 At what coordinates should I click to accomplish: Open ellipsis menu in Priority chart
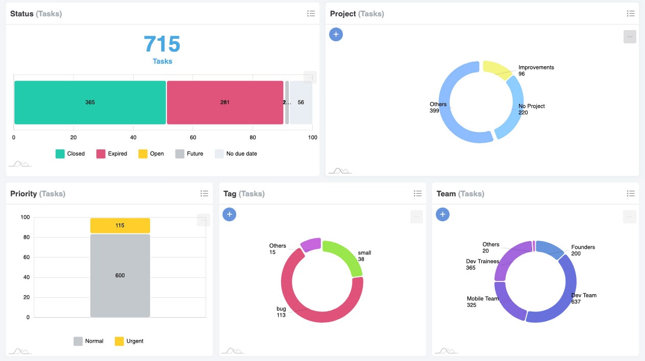203,220
